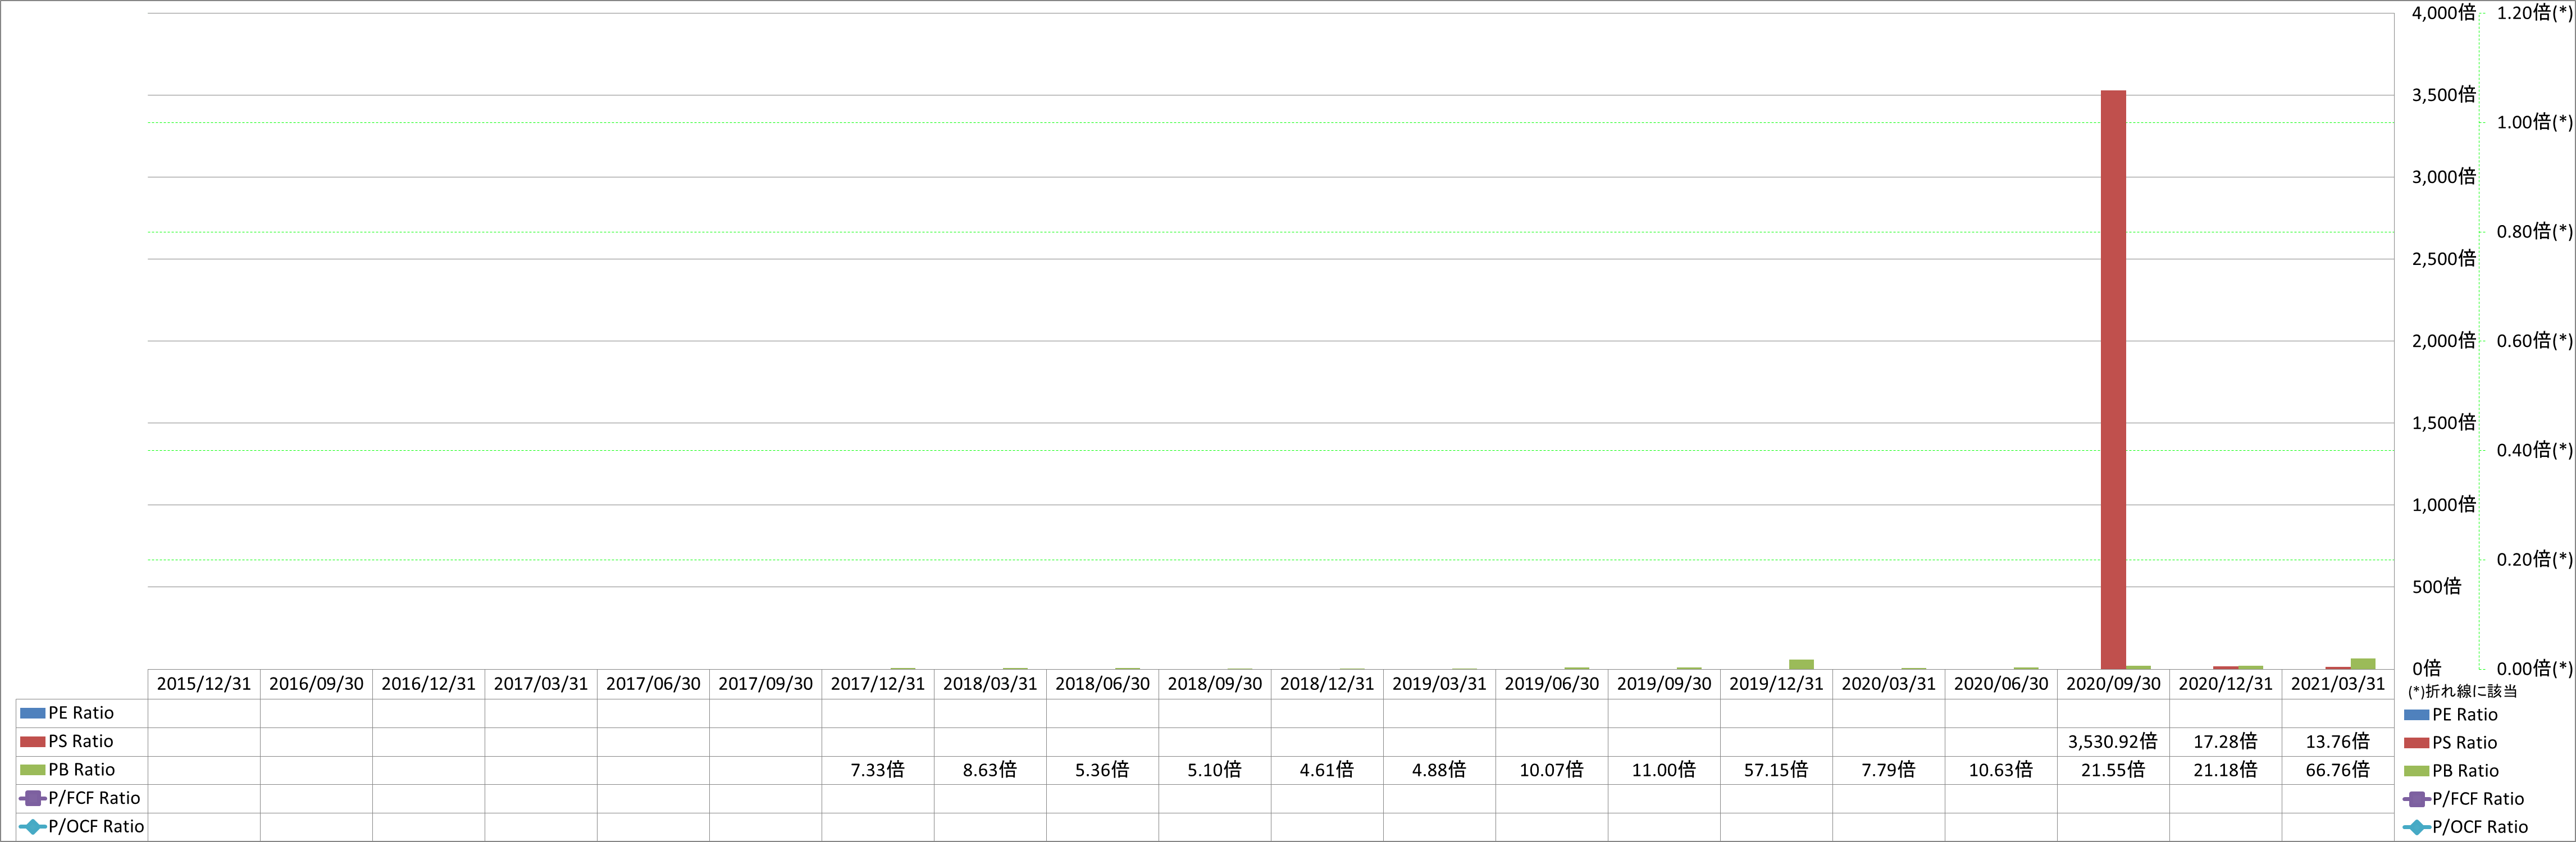Click the 500倍 primary axis label

[2436, 587]
